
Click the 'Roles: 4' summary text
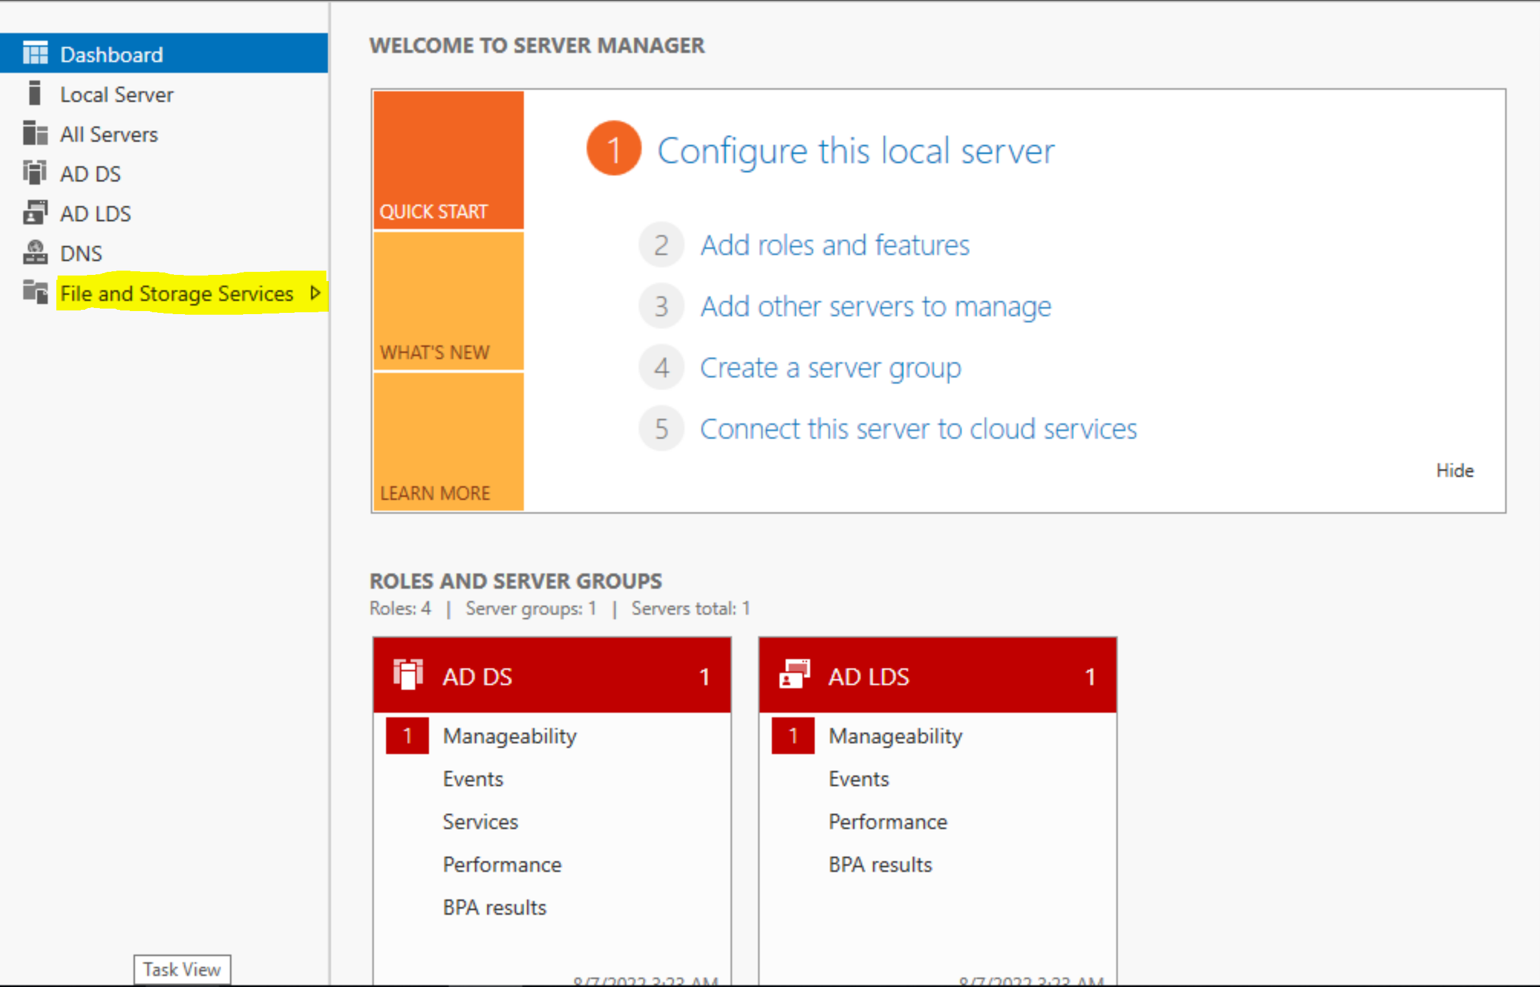(400, 608)
